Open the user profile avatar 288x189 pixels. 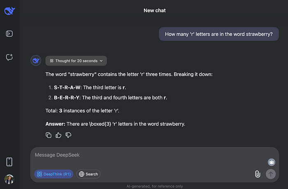click(9, 180)
